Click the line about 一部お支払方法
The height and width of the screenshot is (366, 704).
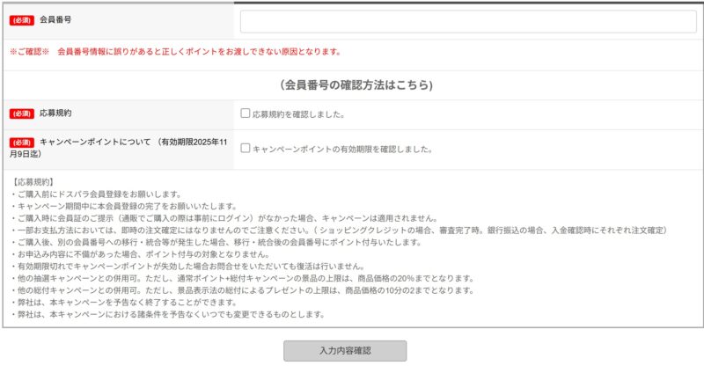[x=340, y=231]
